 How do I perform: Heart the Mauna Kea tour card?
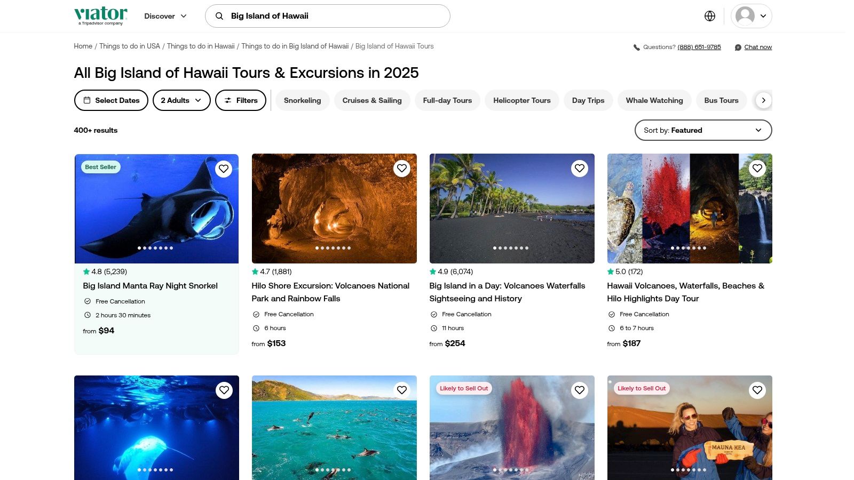(757, 390)
